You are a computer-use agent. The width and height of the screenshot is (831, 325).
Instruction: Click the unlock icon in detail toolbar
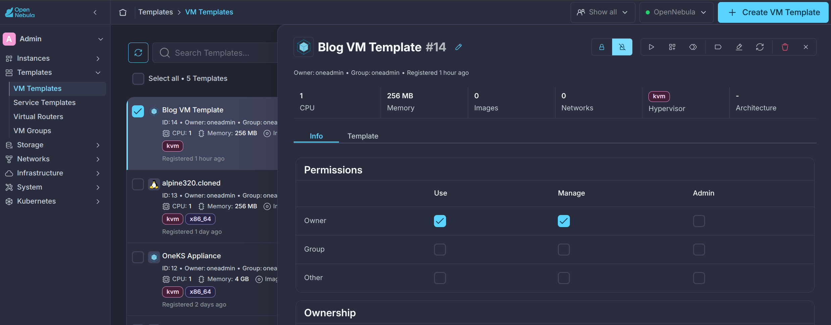click(622, 47)
